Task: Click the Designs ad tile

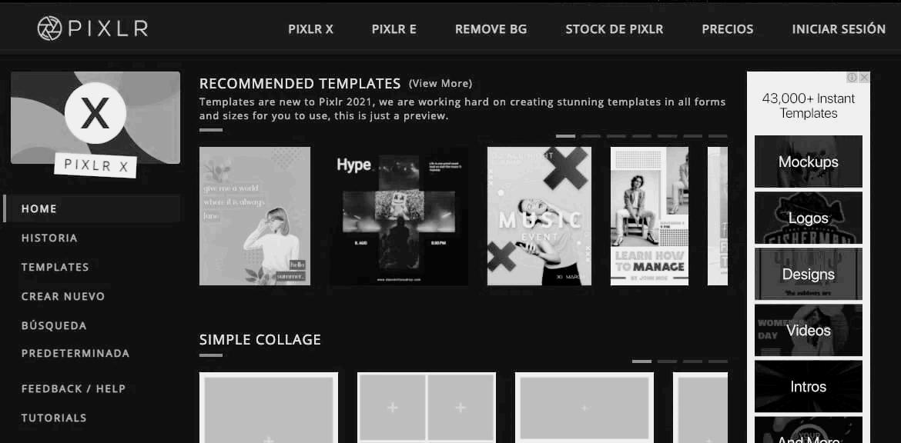Action: tap(808, 275)
